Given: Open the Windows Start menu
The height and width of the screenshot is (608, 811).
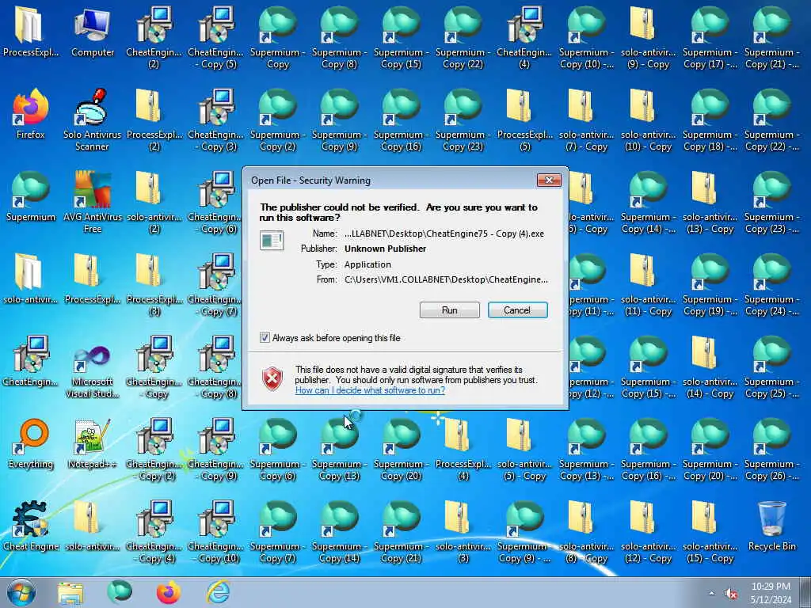Looking at the screenshot, I should [x=21, y=592].
